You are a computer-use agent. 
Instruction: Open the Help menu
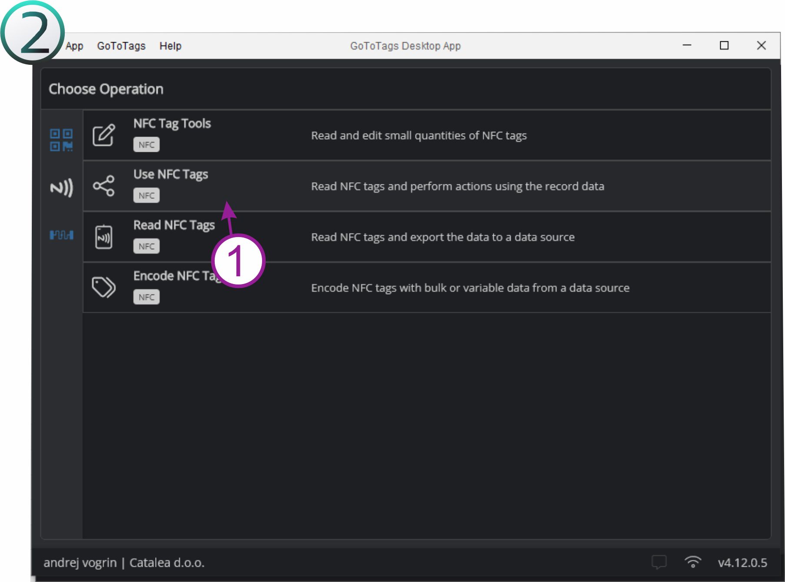click(x=170, y=46)
